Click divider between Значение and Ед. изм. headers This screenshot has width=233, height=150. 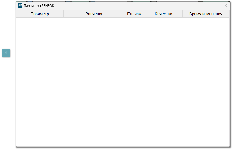(125, 14)
